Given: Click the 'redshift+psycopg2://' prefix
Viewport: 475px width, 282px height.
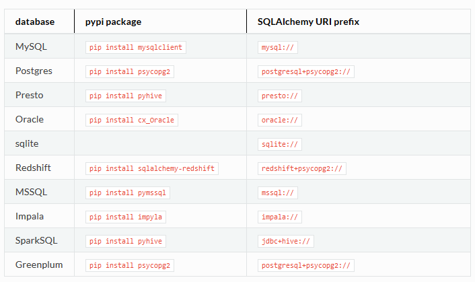Looking at the screenshot, I should pos(301,169).
